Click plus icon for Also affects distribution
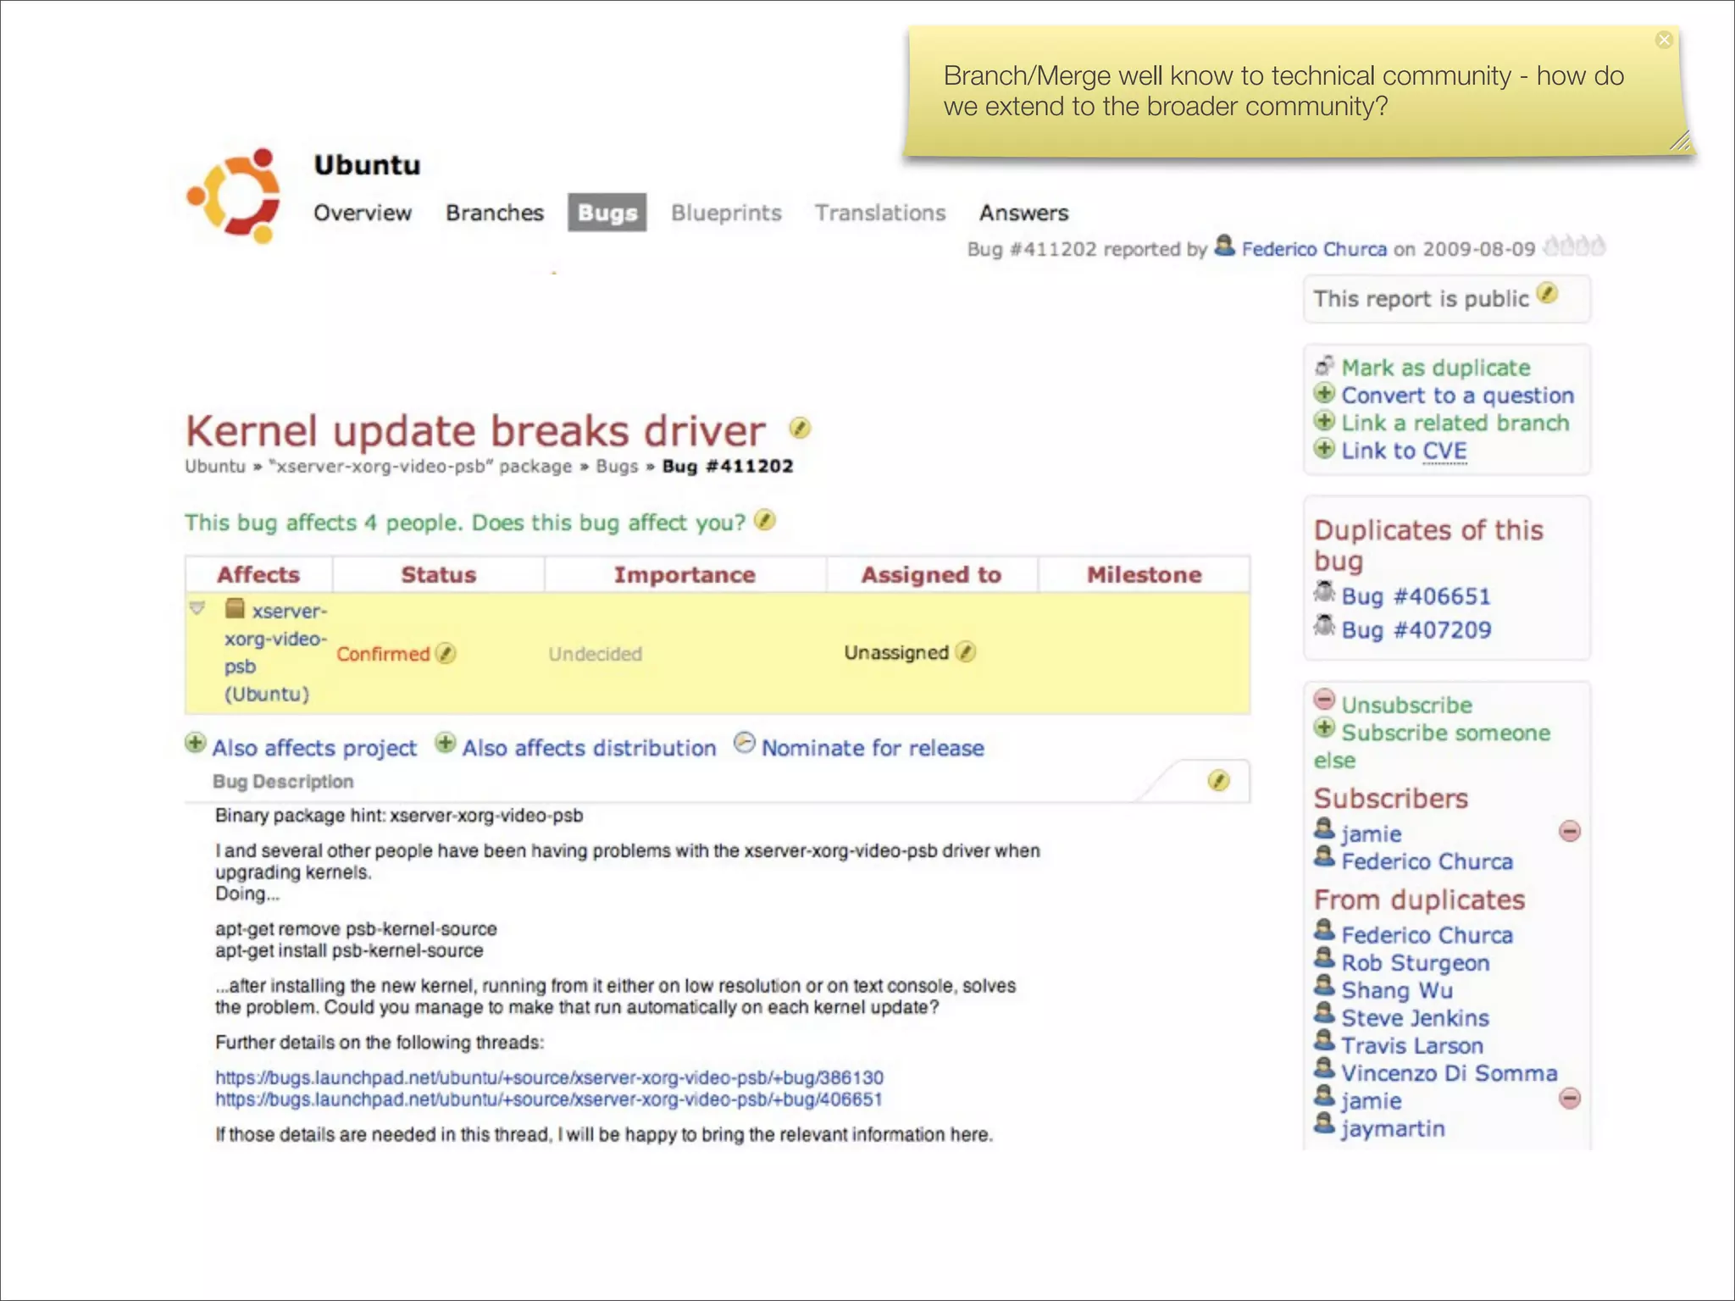 tap(446, 743)
